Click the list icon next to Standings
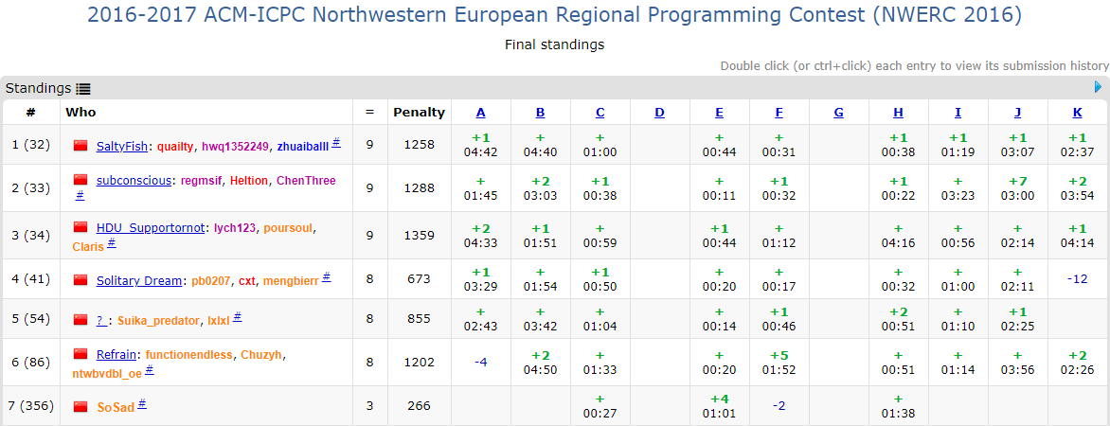The image size is (1110, 426). 83,89
